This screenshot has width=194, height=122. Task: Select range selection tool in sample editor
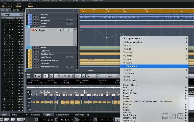pyautogui.click(x=56, y=76)
